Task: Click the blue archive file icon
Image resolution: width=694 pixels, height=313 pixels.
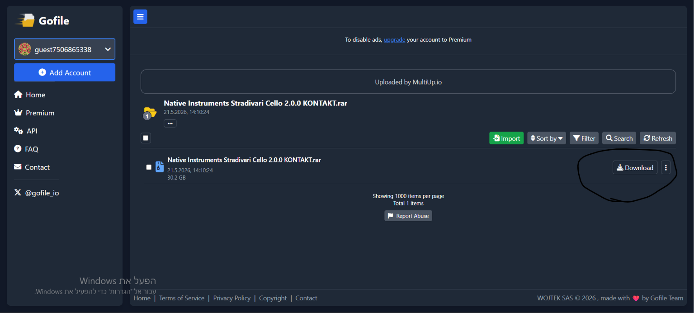Action: (x=159, y=167)
